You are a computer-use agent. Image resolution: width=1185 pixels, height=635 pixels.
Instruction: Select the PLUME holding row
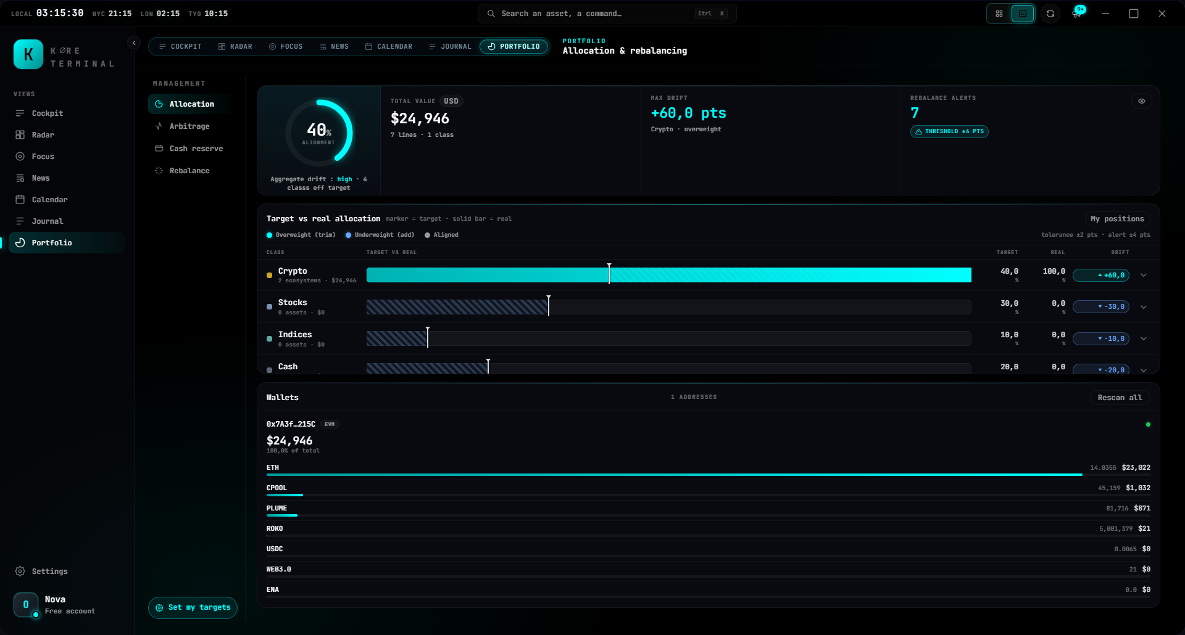click(x=708, y=511)
